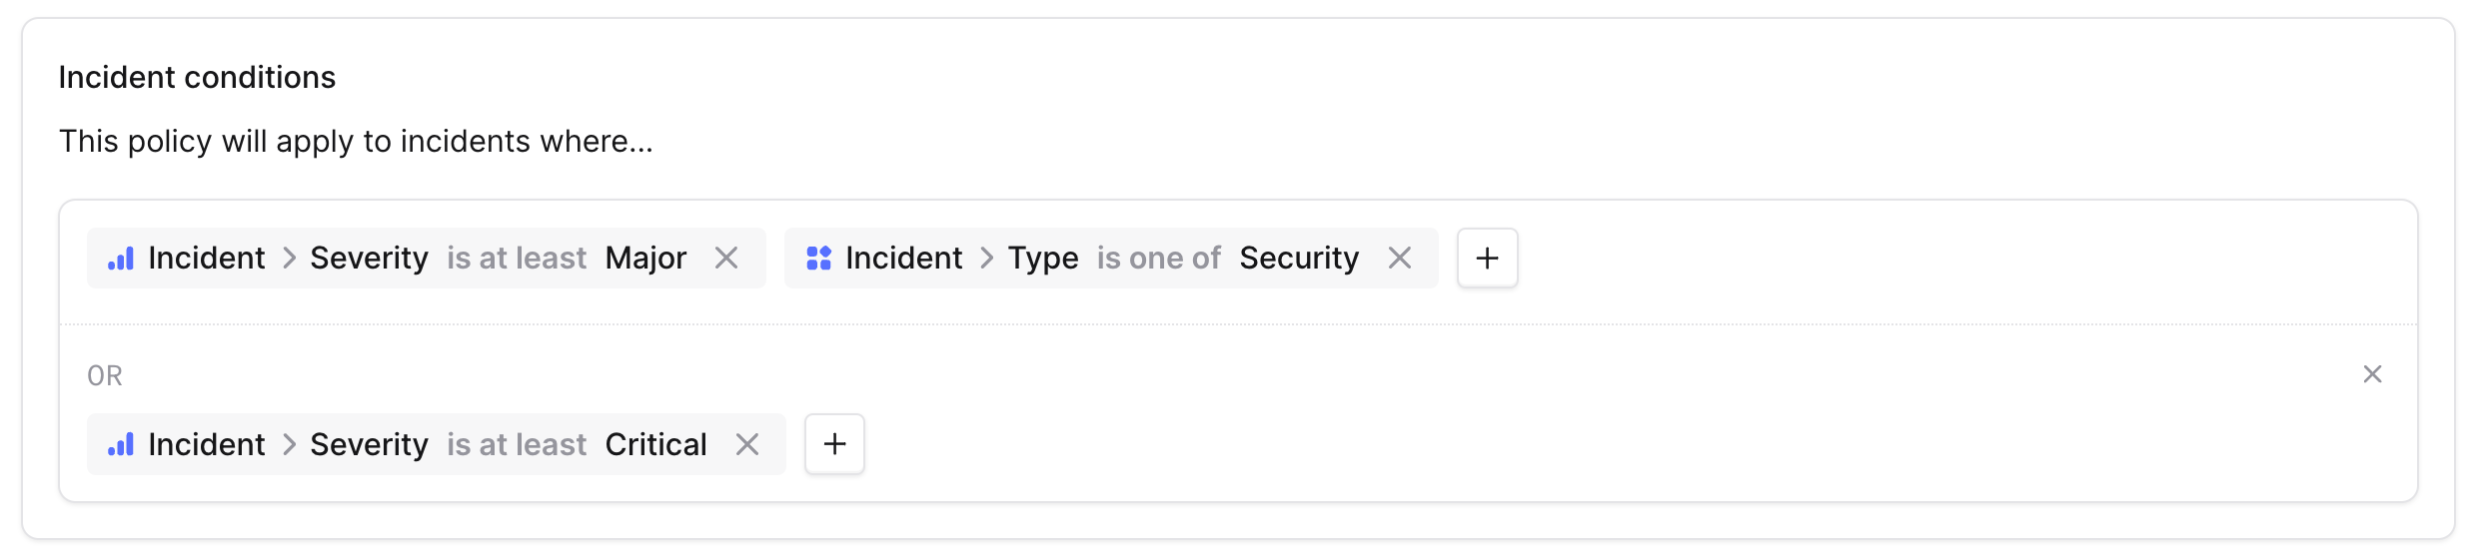Click the severity bars icon in first condition
The width and height of the screenshot is (2476, 557).
(x=121, y=259)
